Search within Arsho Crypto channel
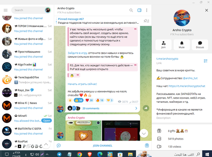 (131, 10)
